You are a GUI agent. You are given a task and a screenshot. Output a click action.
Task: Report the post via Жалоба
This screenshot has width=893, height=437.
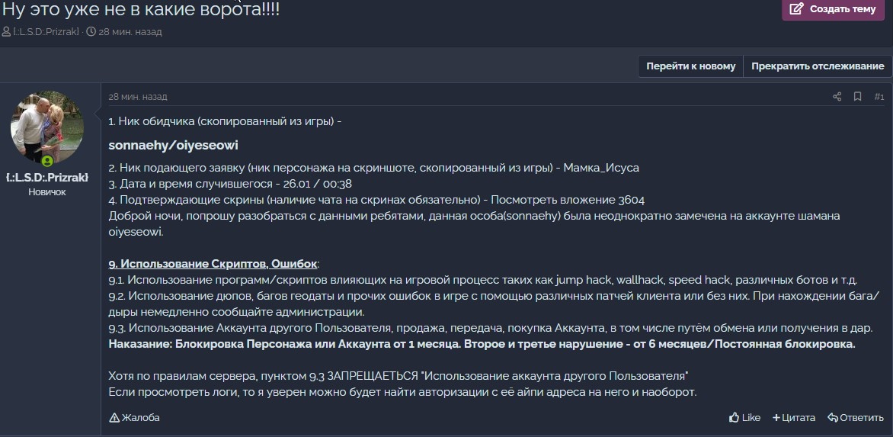click(134, 417)
